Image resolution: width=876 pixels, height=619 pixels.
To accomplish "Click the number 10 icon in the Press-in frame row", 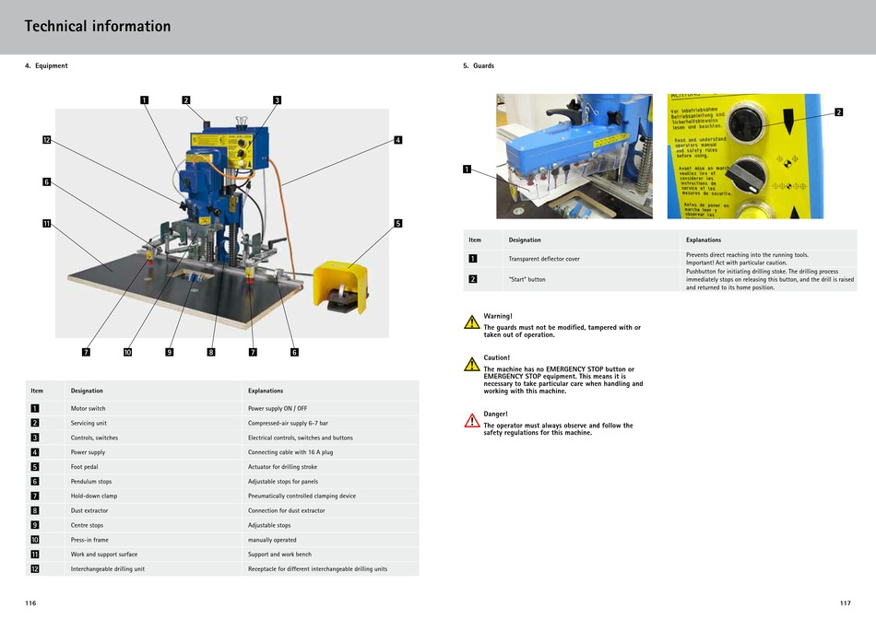I will click(x=35, y=539).
